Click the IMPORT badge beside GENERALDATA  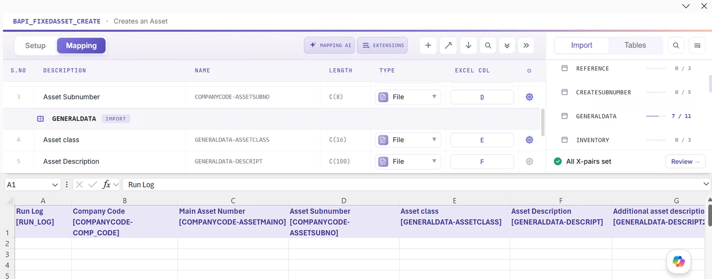[x=116, y=119]
